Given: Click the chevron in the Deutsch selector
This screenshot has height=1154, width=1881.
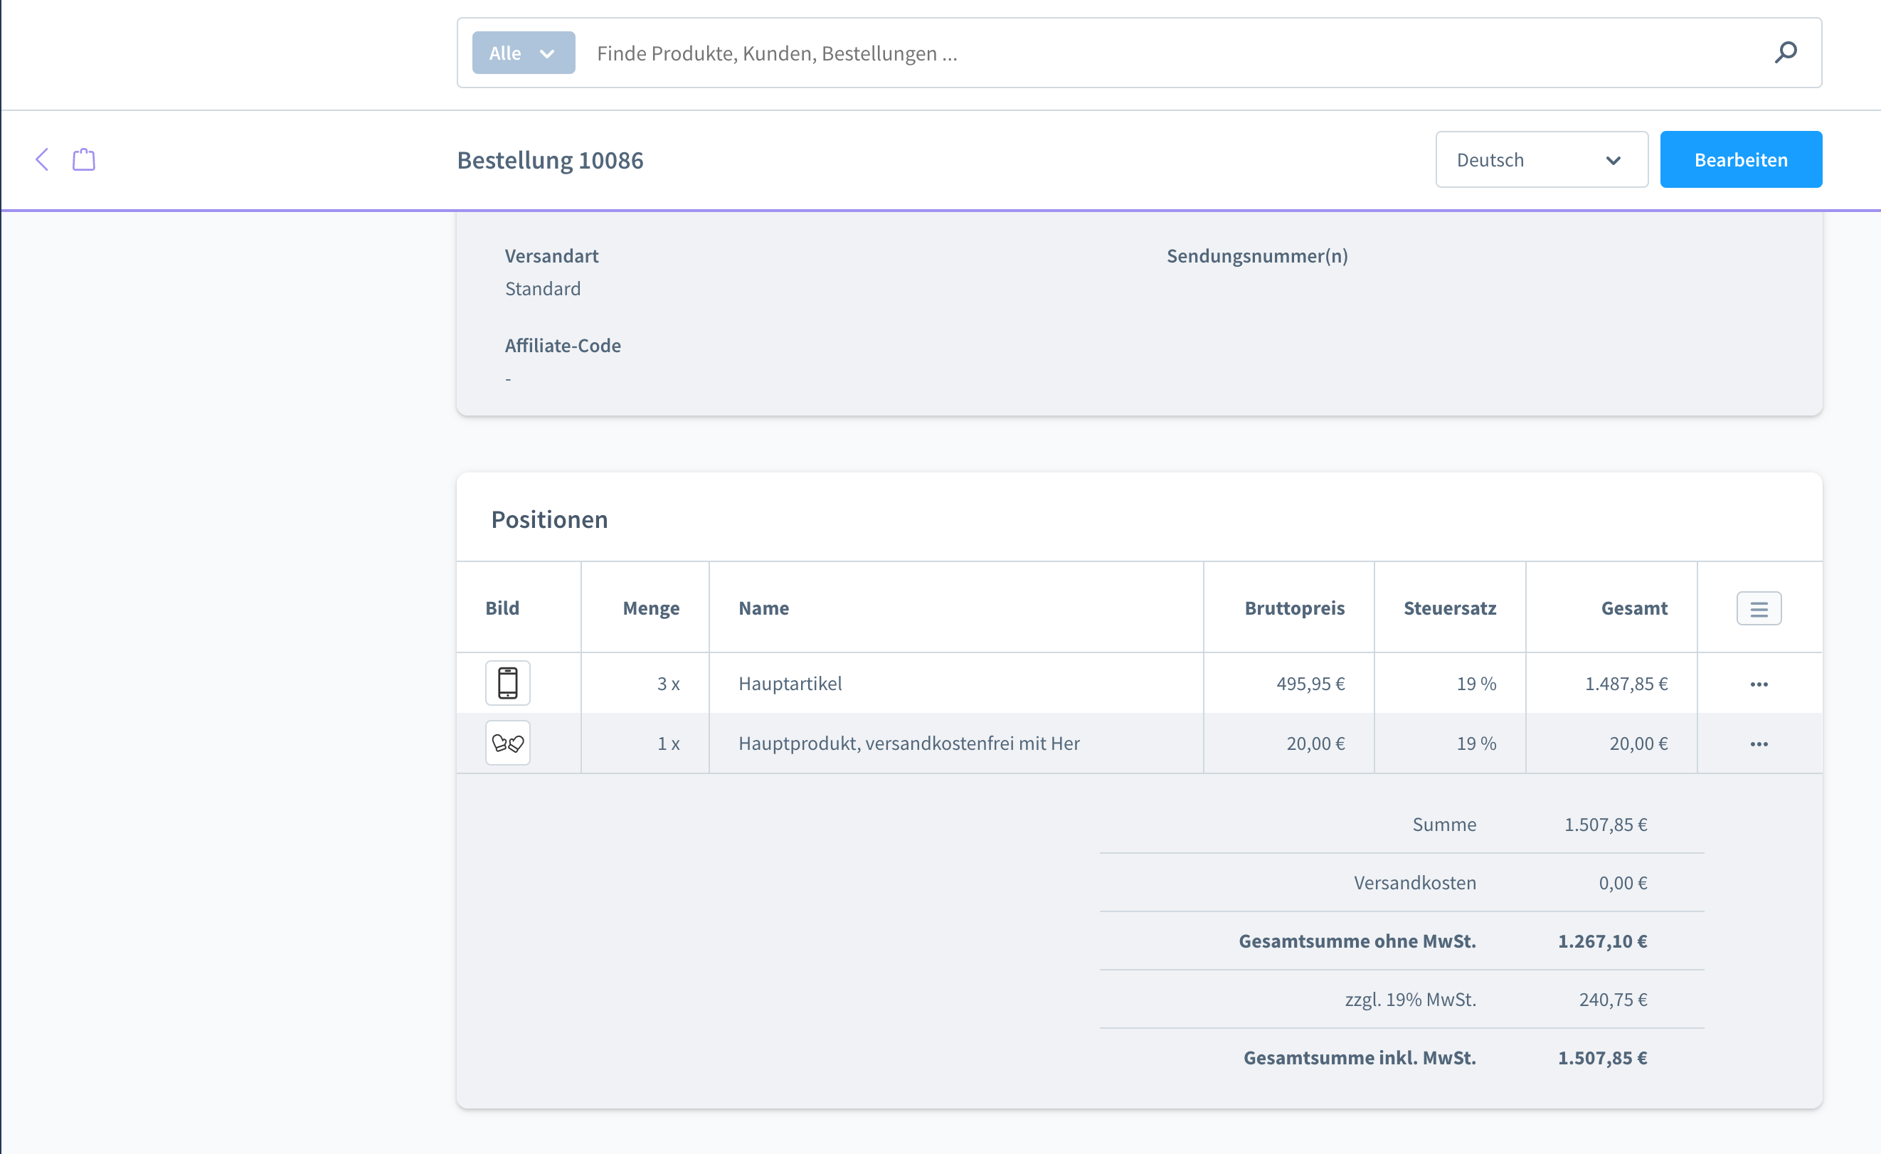Looking at the screenshot, I should point(1613,160).
